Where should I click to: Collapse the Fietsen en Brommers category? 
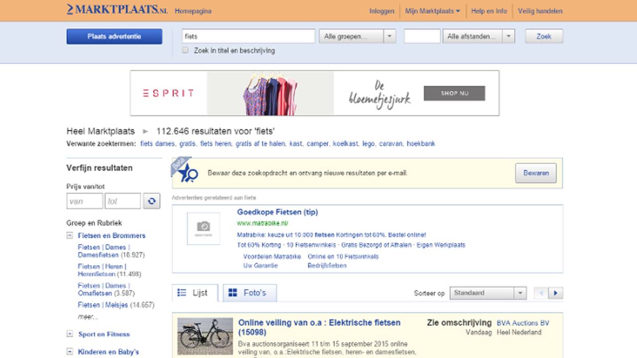coord(70,235)
